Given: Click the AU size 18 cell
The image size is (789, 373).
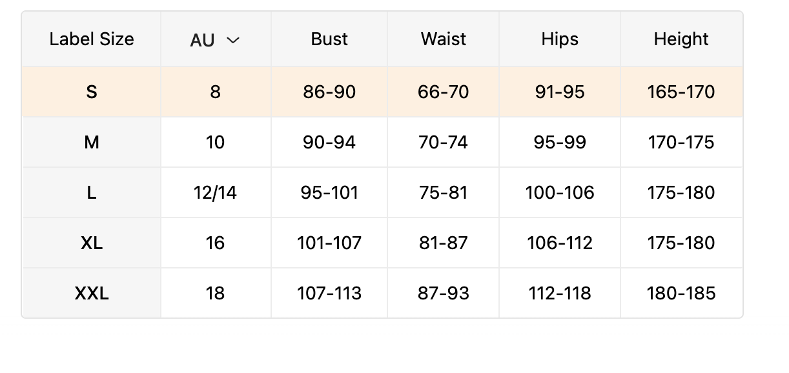Looking at the screenshot, I should [215, 294].
